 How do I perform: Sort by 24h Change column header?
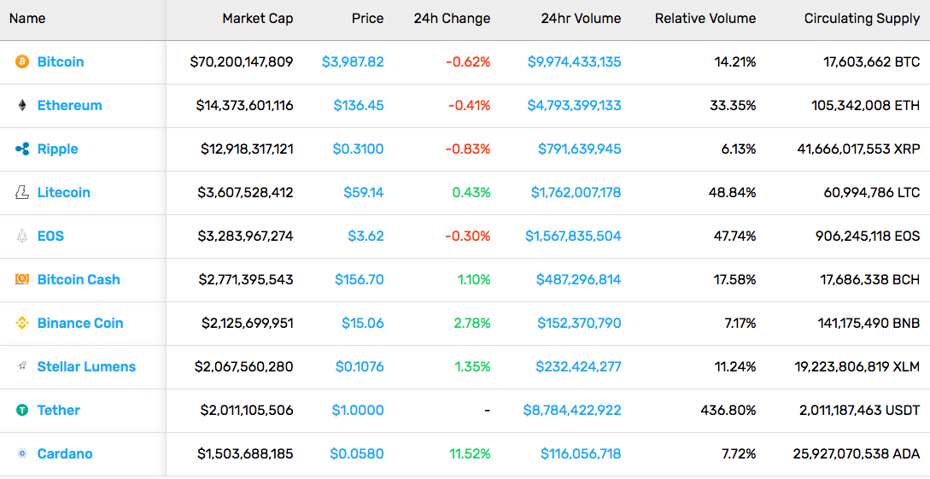(x=452, y=19)
